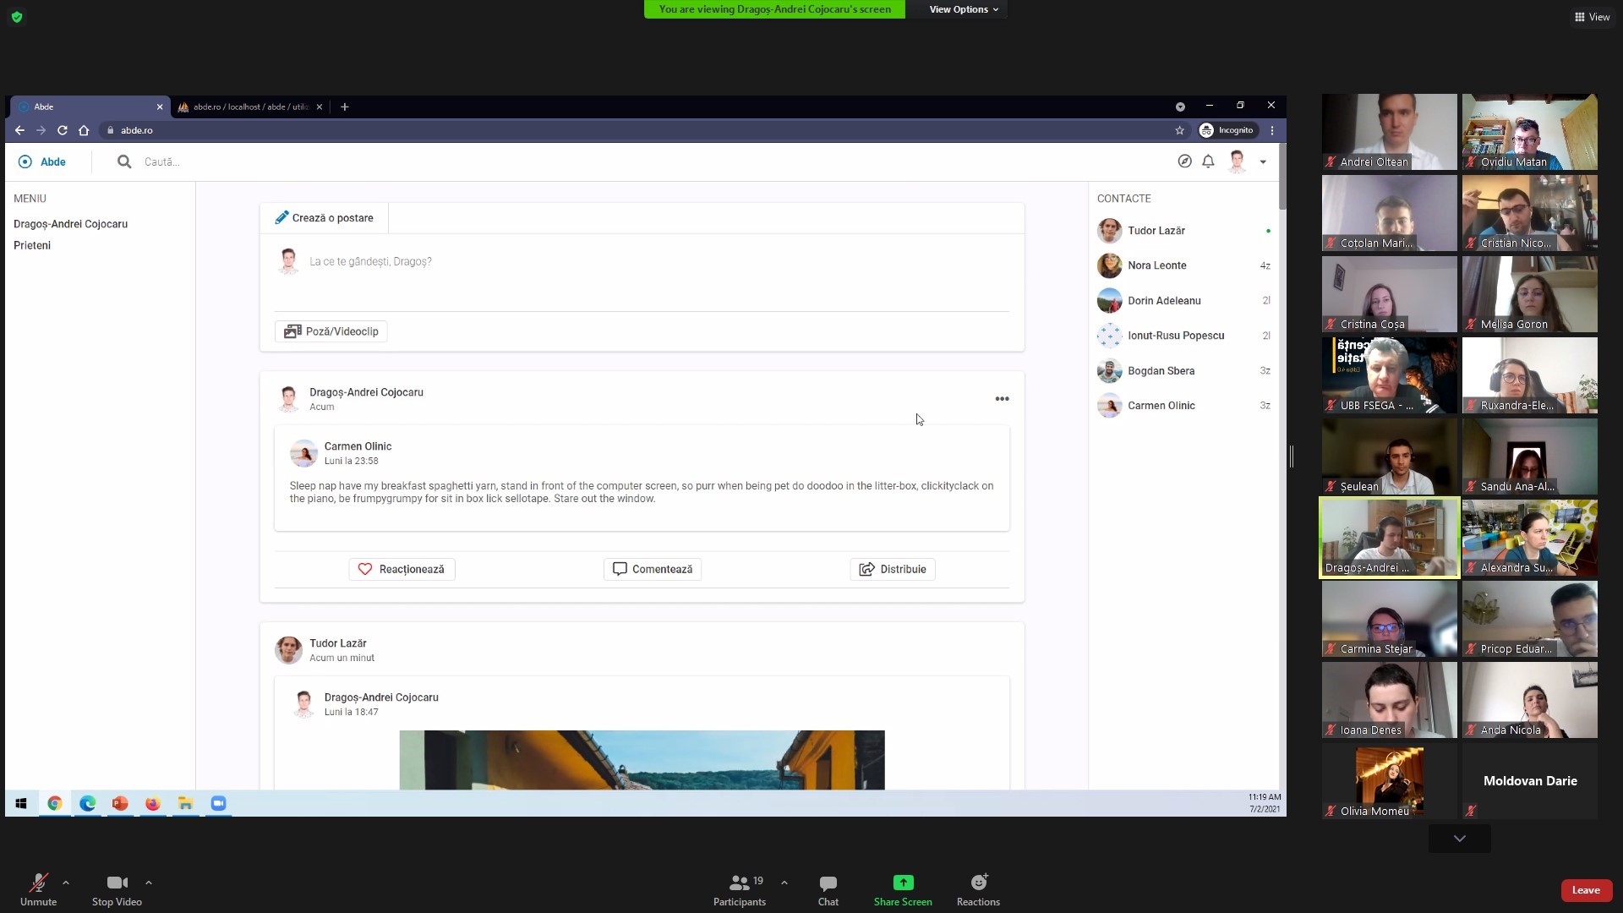Click the three-dots menu on Dragoș's post
This screenshot has width=1623, height=913.
coord(1002,399)
